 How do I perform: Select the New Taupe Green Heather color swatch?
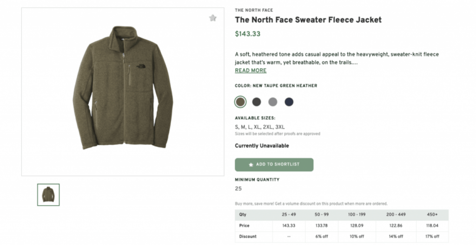pyautogui.click(x=240, y=102)
